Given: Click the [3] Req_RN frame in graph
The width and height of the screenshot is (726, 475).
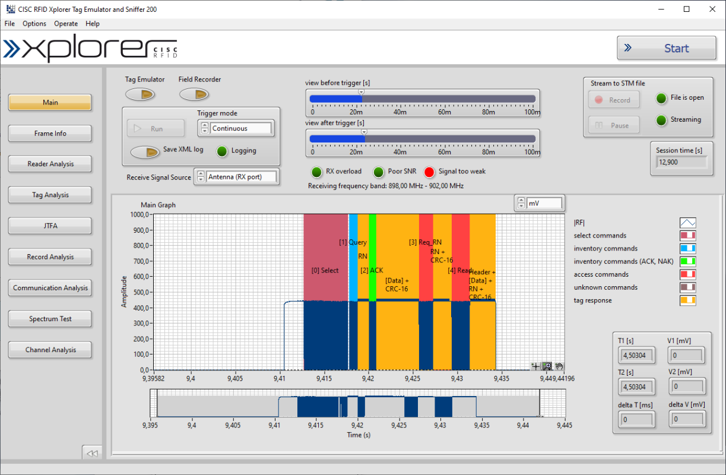Looking at the screenshot, I should 426,291.
